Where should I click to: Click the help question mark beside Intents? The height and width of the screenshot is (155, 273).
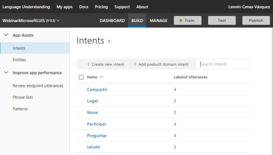click(109, 41)
